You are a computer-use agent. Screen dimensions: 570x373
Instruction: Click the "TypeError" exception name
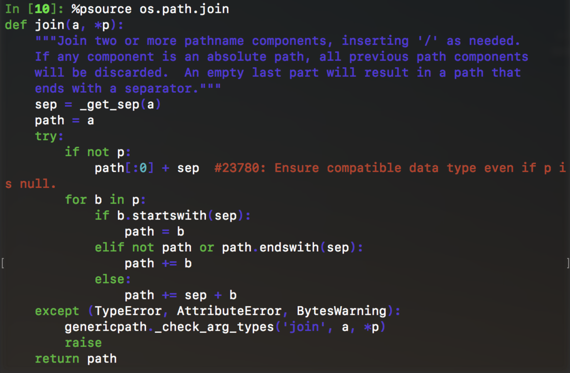tap(128, 311)
